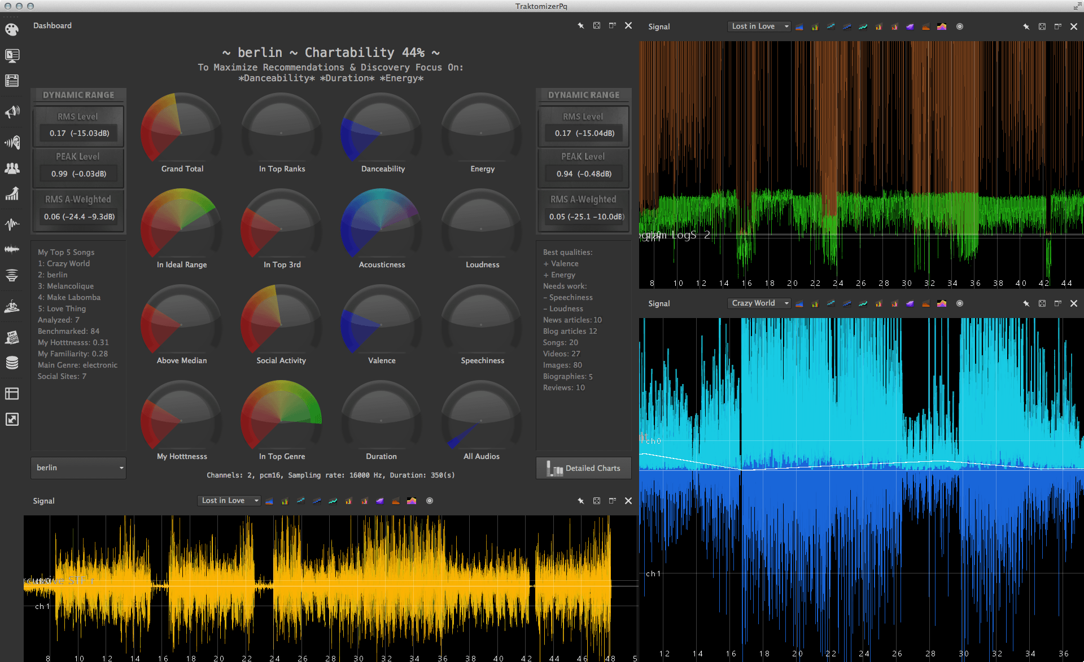
Task: Click the Crazy World entry in Top 5 Songs
Action: 64,263
